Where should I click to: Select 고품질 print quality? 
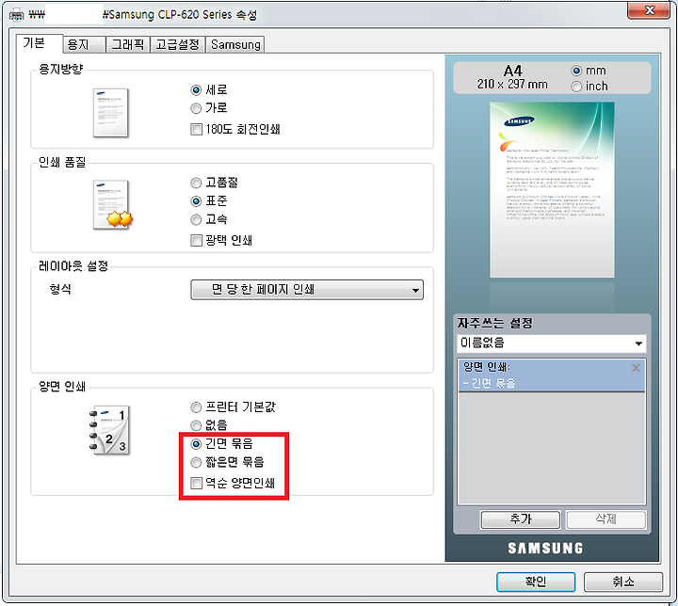(214, 183)
